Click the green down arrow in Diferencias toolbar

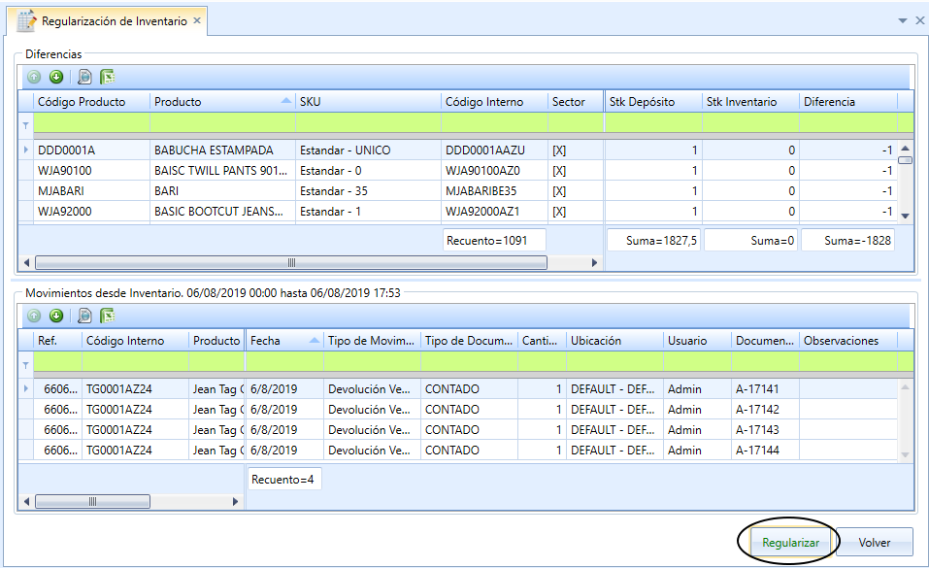[56, 77]
